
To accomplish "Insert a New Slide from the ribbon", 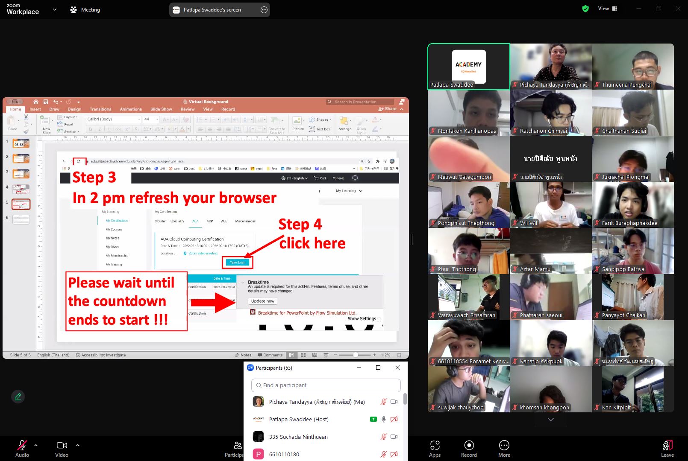I will [46, 124].
